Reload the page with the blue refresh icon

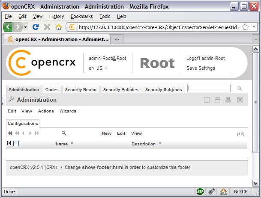pyautogui.click(x=36, y=27)
